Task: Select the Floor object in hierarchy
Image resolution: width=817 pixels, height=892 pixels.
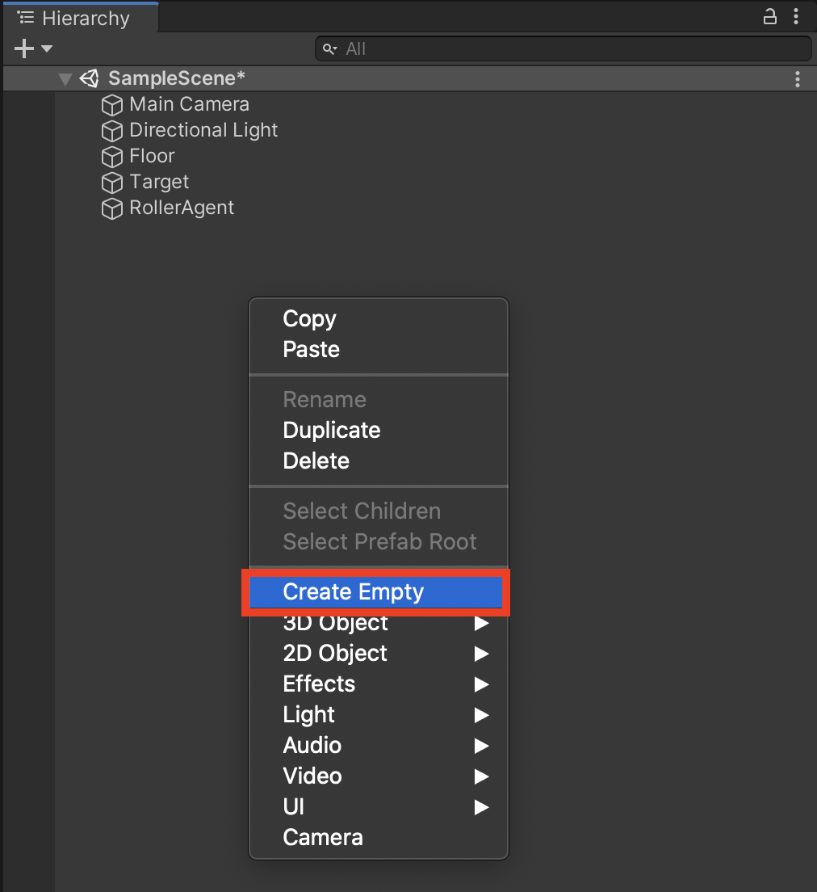Action: (x=152, y=156)
